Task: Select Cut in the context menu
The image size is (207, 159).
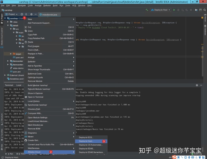Action: point(50,27)
